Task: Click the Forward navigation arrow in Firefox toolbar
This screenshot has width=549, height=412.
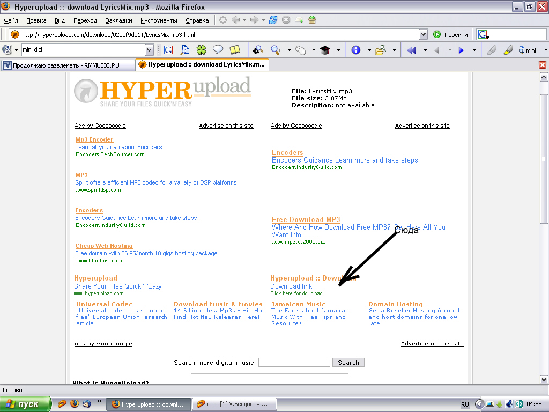Action: 254,20
